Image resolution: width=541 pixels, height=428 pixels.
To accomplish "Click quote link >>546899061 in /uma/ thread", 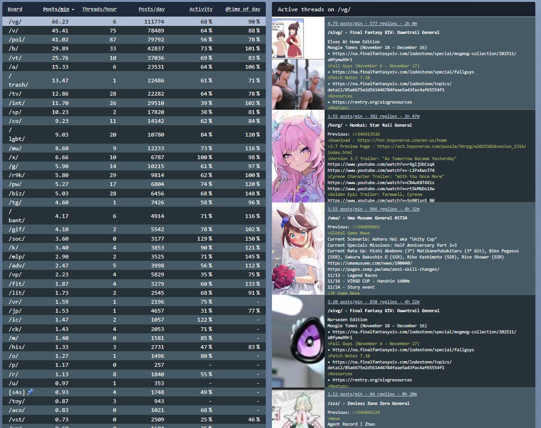I will (366, 227).
